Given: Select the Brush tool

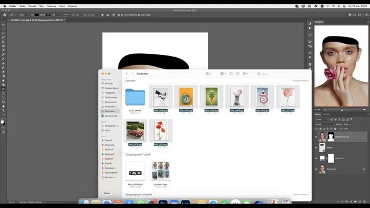Looking at the screenshot, I should point(3,59).
